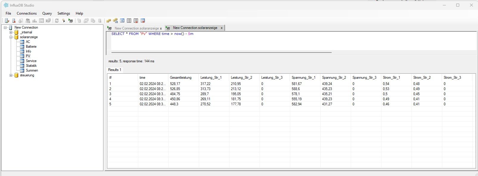Select the Batterie measurement in tree
Viewport: 478px width, 176px height.
click(x=31, y=47)
